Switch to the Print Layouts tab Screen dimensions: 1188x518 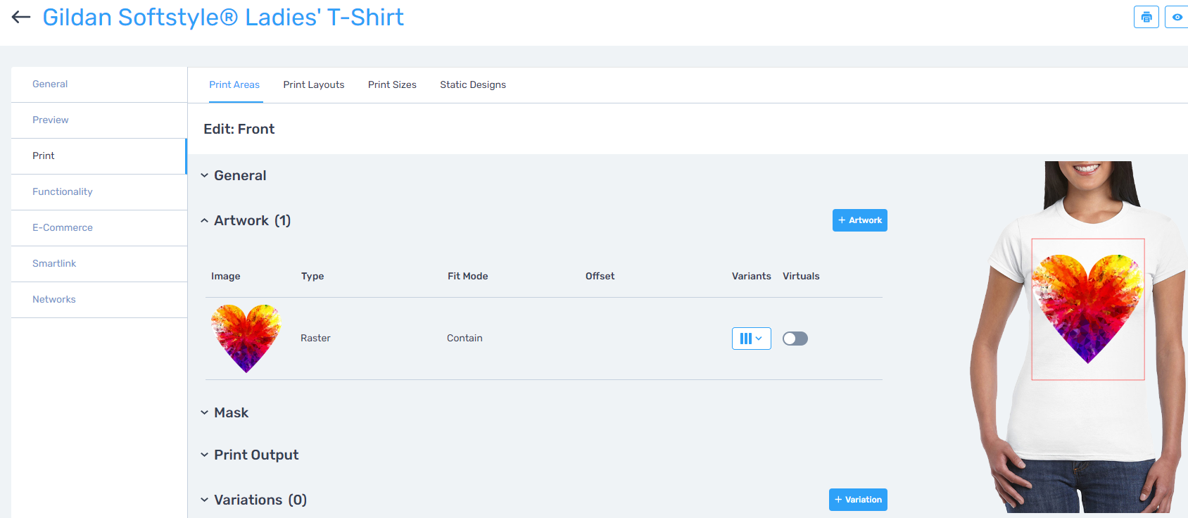tap(314, 84)
